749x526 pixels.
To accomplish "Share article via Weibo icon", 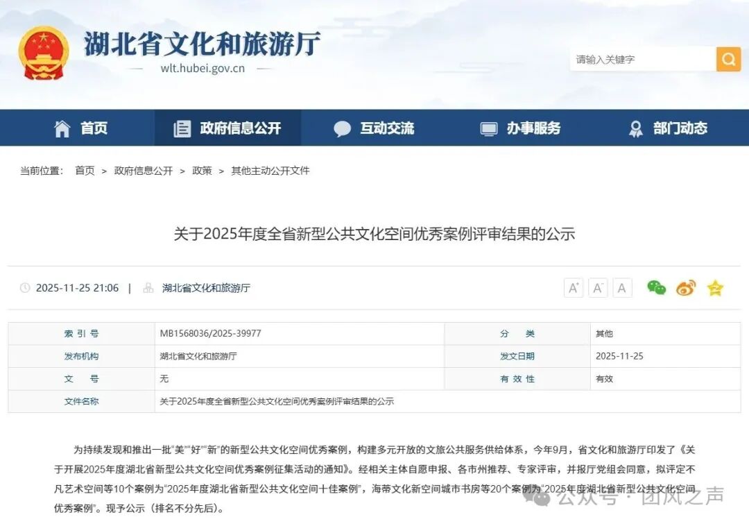I will coord(686,288).
